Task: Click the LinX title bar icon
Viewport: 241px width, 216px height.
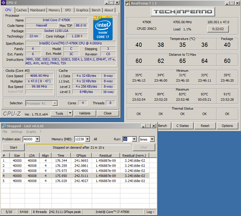Action: 4,126
